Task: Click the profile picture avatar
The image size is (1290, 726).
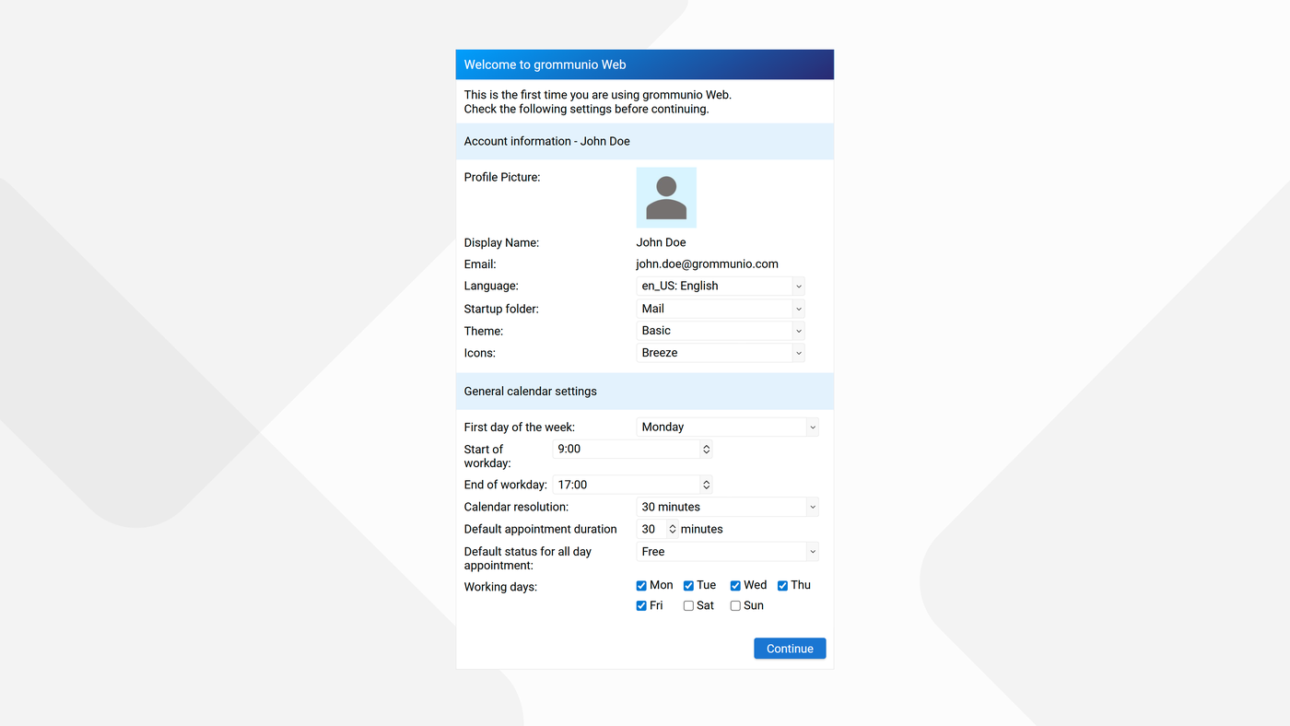Action: [x=666, y=197]
